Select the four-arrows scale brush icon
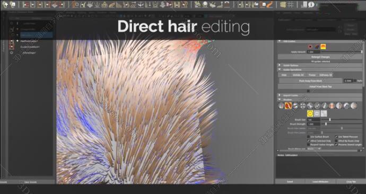The height and width of the screenshot is (194, 366). click(x=303, y=105)
